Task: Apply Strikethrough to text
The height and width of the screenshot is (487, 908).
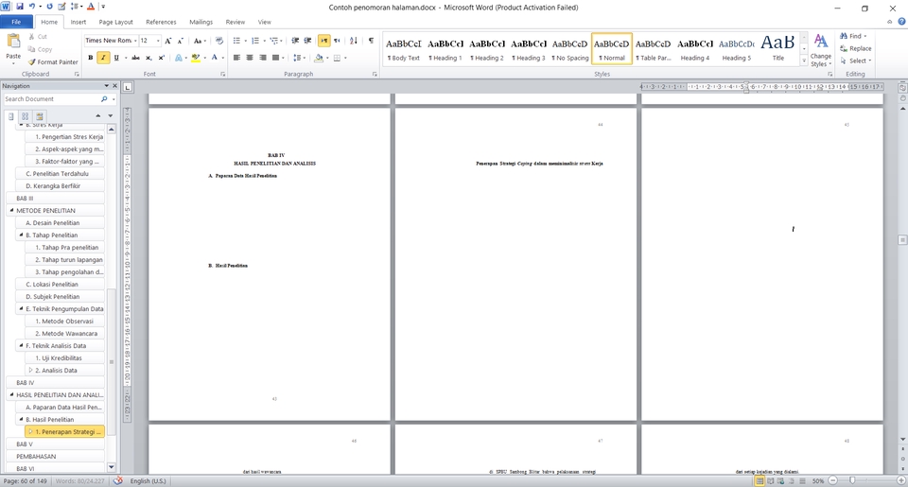Action: click(135, 58)
